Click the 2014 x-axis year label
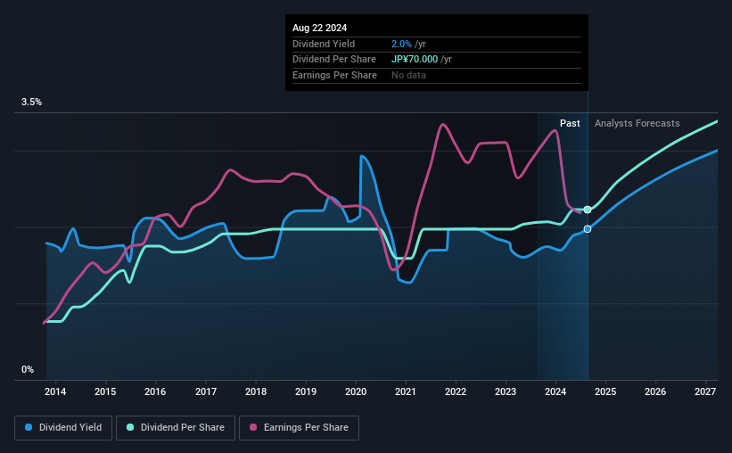Viewport: 732px width, 453px height. [x=55, y=391]
